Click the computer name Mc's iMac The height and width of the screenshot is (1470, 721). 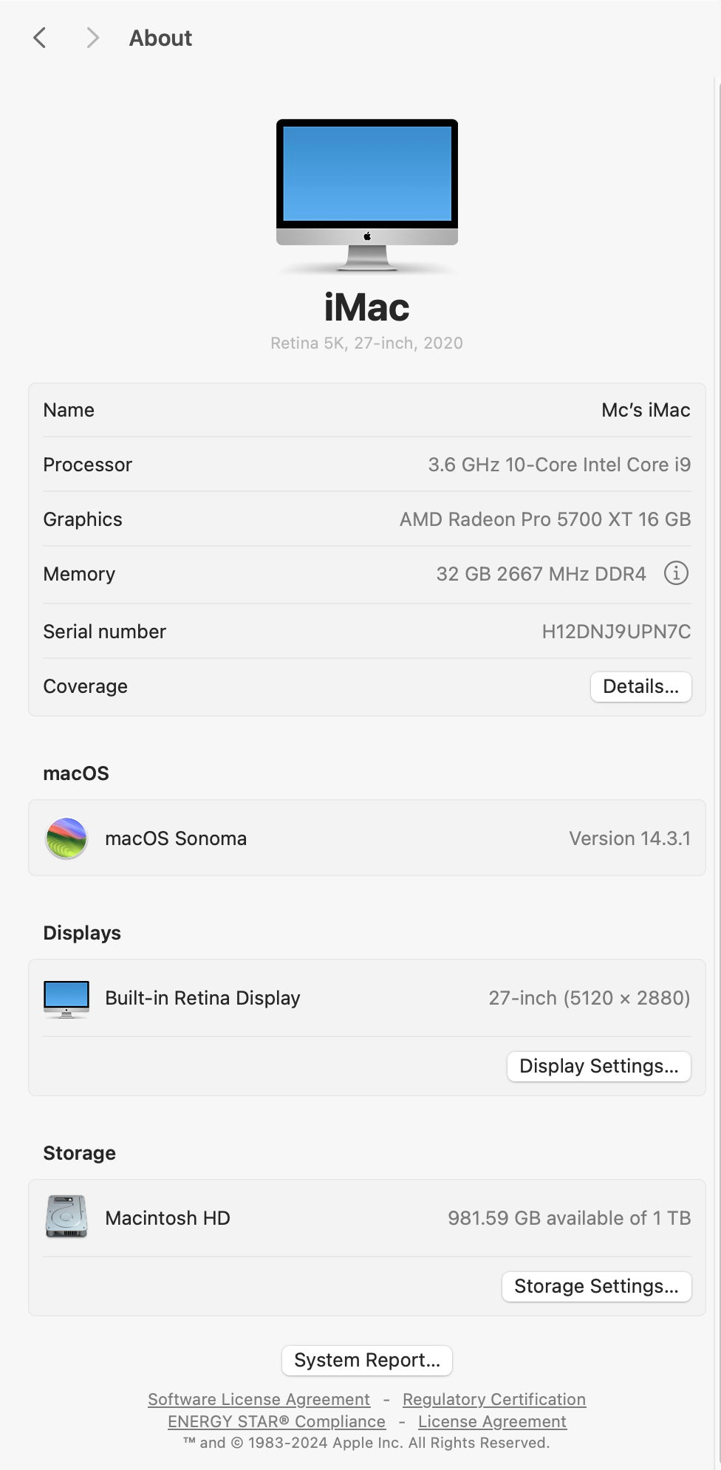pos(645,410)
